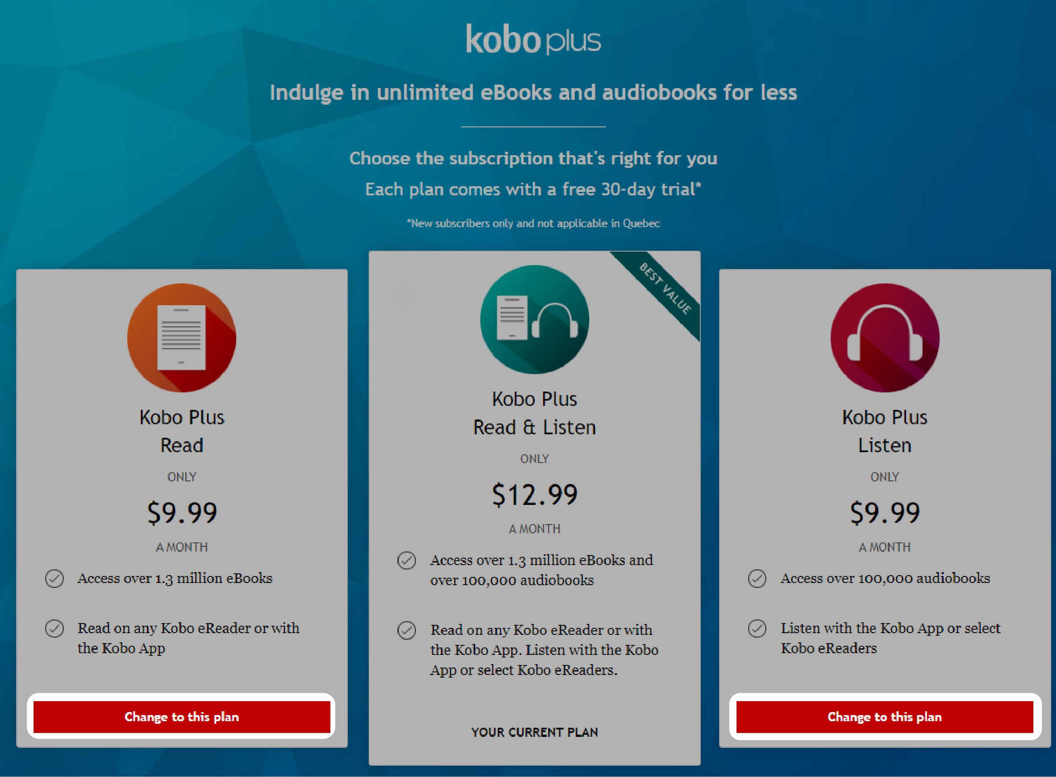
Task: Click the orange eReader icon for Read plan
Action: 181,338
